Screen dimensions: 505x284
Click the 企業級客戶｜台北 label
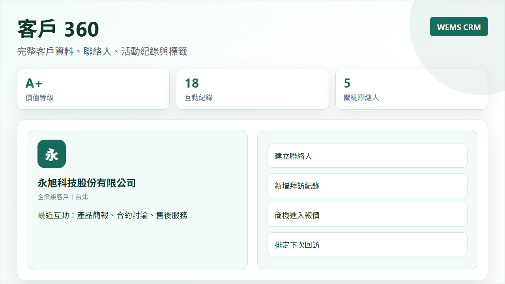tap(63, 197)
